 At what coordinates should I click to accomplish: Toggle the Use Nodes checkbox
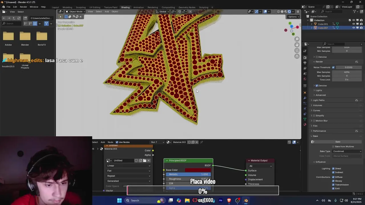point(117,142)
